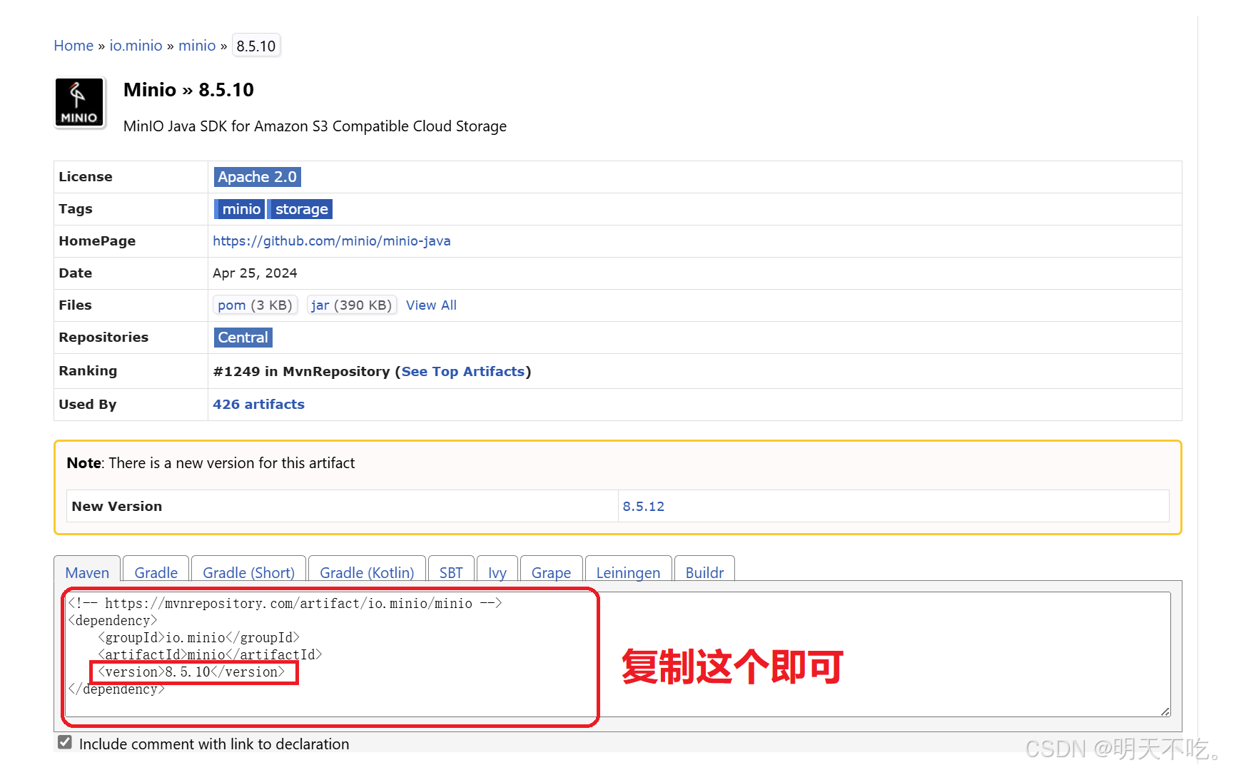The width and height of the screenshot is (1236, 770).
Task: Follow the See Top Artifacts link
Action: [463, 372]
